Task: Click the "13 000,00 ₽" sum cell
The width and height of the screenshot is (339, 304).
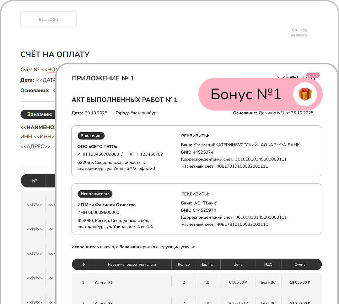Action: click(x=300, y=282)
